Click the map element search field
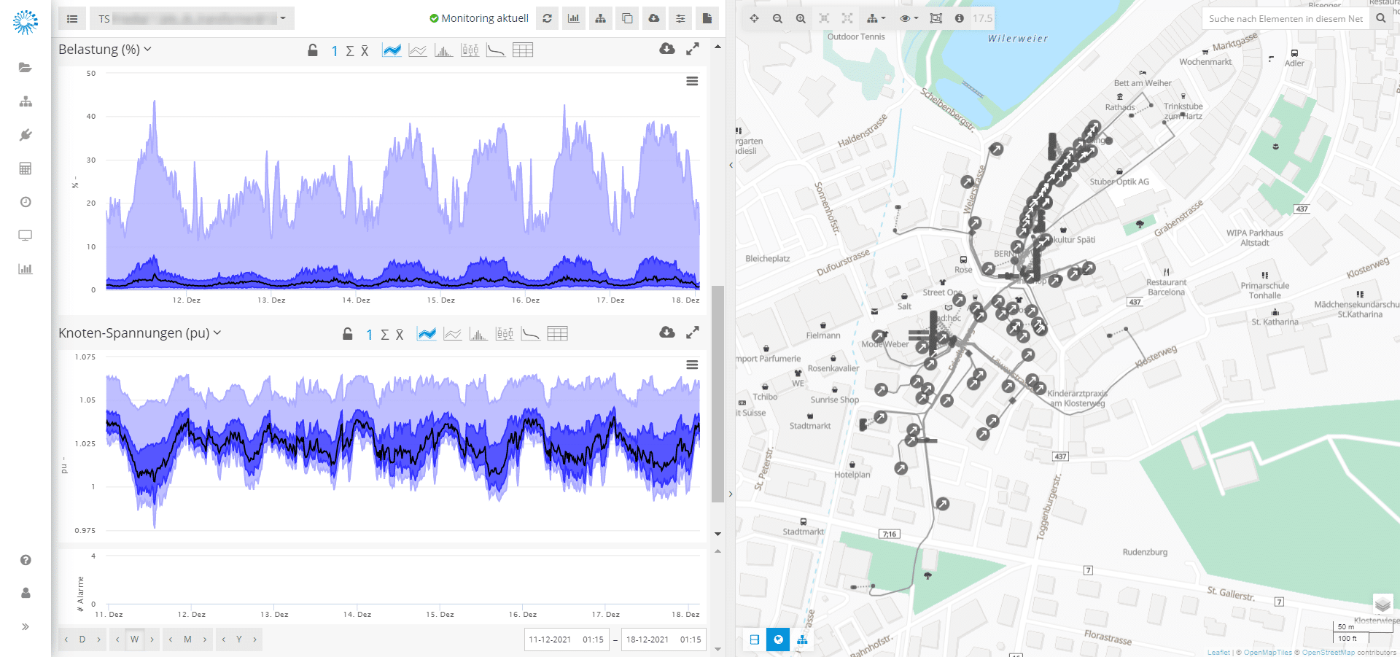Screen dimensions: 1400x657 pyautogui.click(x=1285, y=18)
